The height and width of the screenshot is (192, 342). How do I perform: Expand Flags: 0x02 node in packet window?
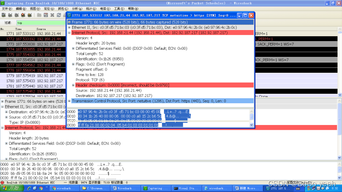(73, 64)
